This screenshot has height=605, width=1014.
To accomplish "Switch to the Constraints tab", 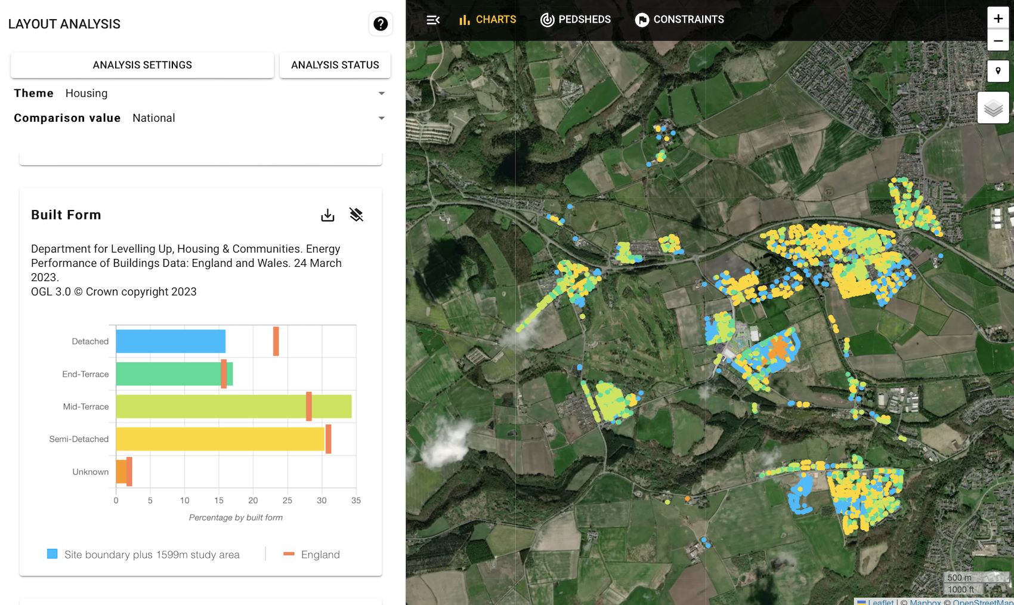I will (x=679, y=20).
